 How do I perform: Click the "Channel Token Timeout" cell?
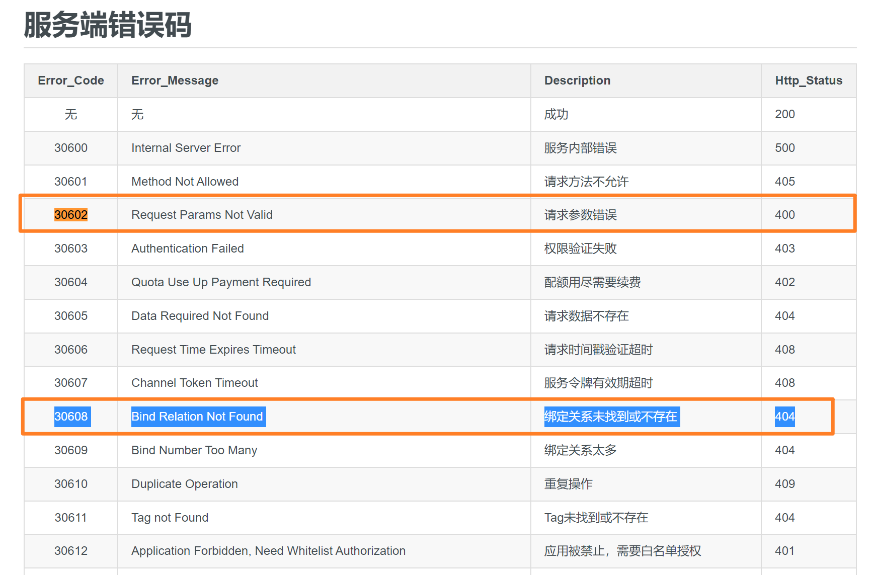click(194, 383)
